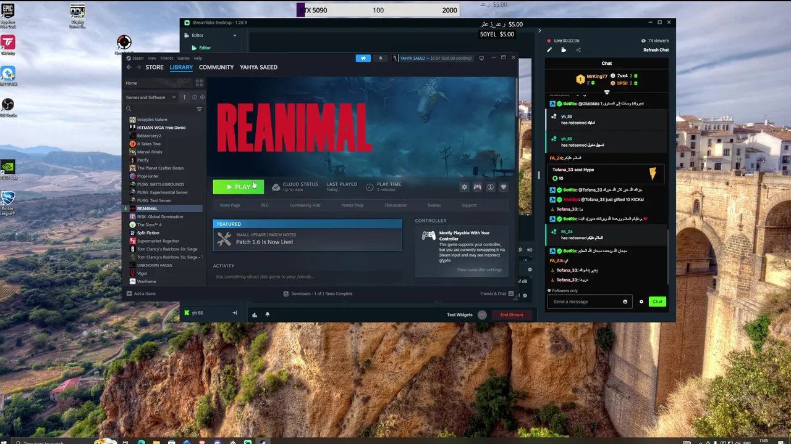Open the Support link
The width and height of the screenshot is (791, 444).
[469, 205]
